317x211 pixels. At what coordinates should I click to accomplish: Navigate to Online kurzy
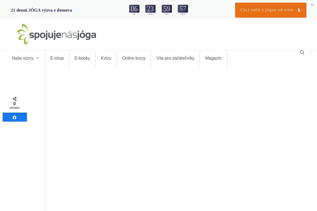click(134, 58)
